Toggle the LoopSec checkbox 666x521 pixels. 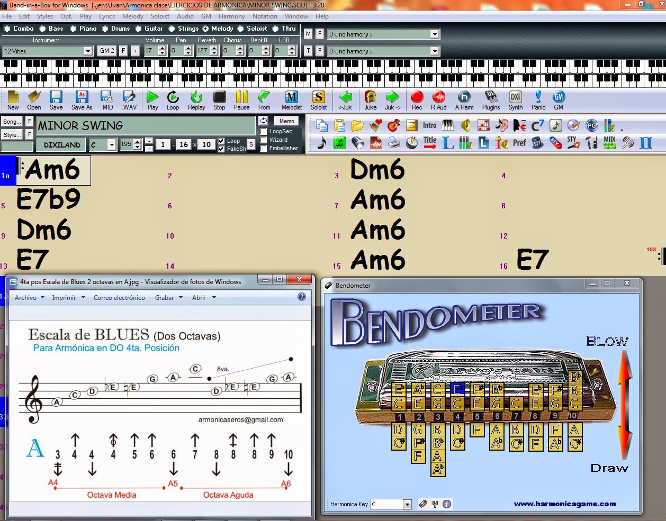[x=264, y=132]
